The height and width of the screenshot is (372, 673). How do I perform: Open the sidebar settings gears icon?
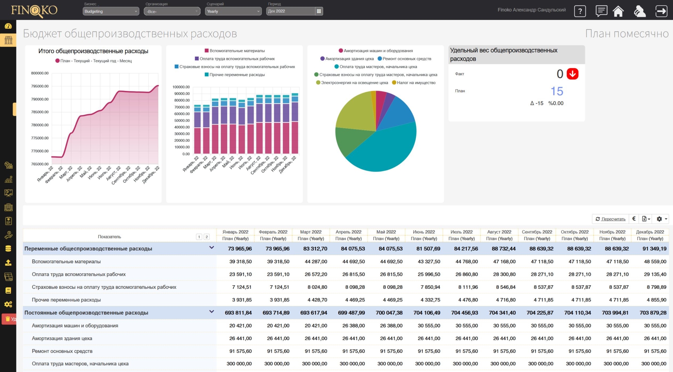(x=8, y=304)
